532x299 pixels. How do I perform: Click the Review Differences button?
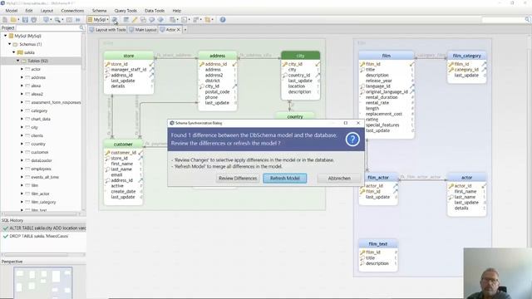tap(238, 179)
